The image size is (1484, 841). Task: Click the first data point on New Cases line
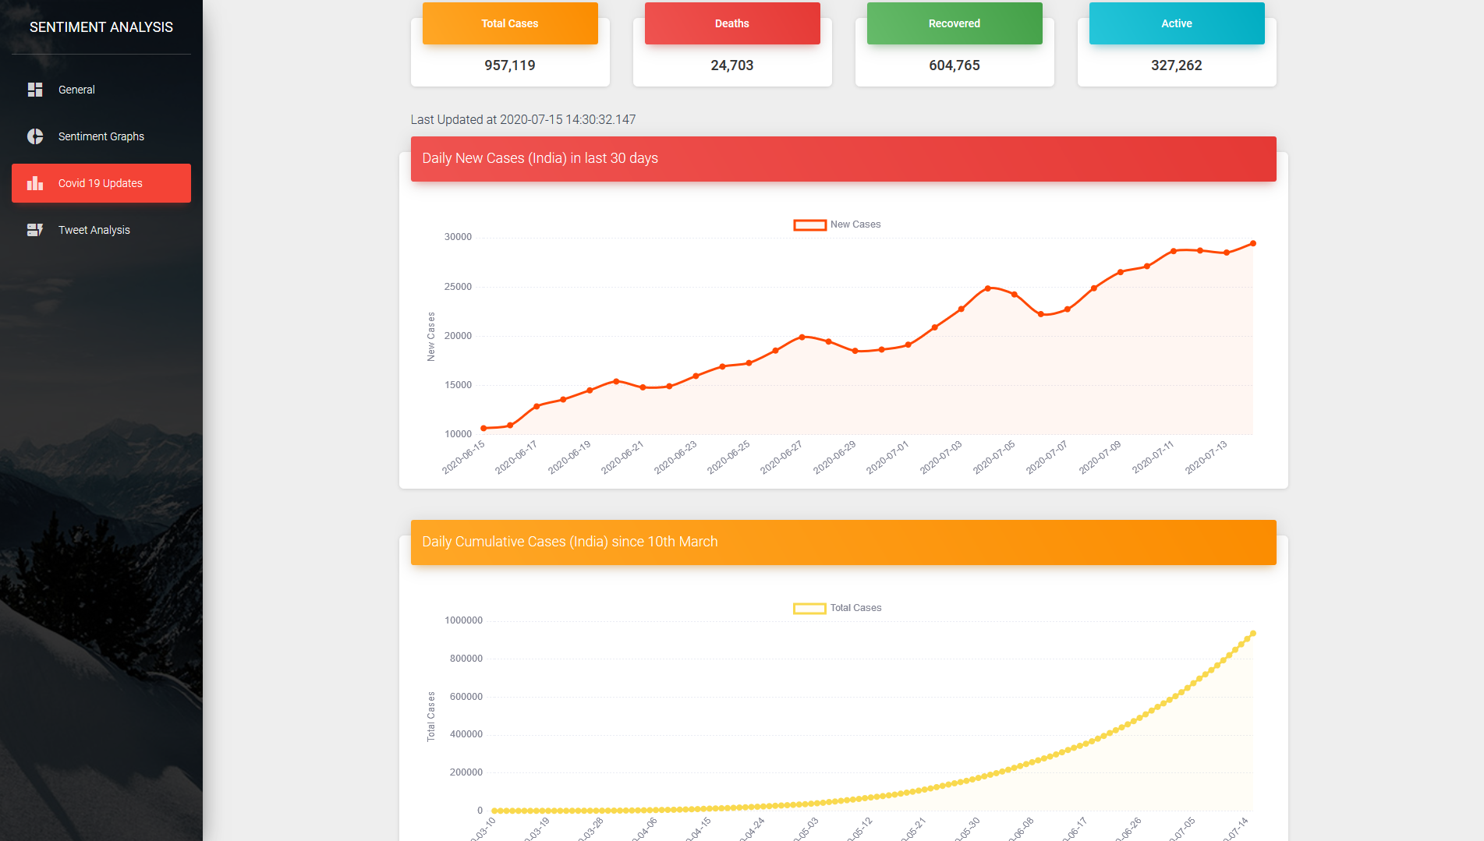click(x=483, y=428)
